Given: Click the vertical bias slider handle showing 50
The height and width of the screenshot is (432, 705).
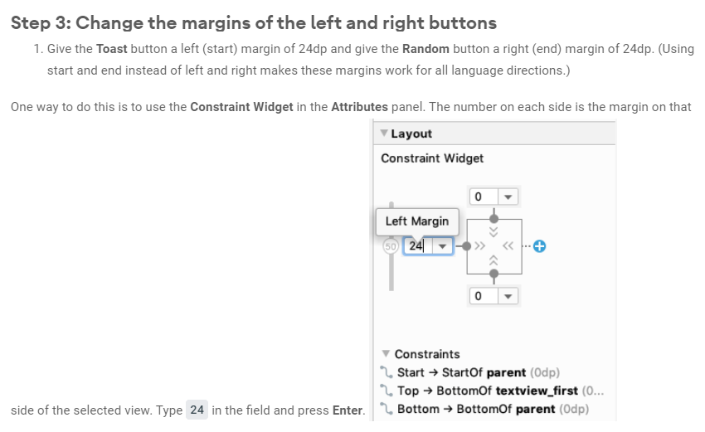Looking at the screenshot, I should (391, 246).
